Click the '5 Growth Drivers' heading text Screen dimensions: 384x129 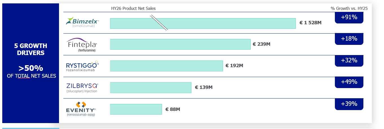click(31, 49)
